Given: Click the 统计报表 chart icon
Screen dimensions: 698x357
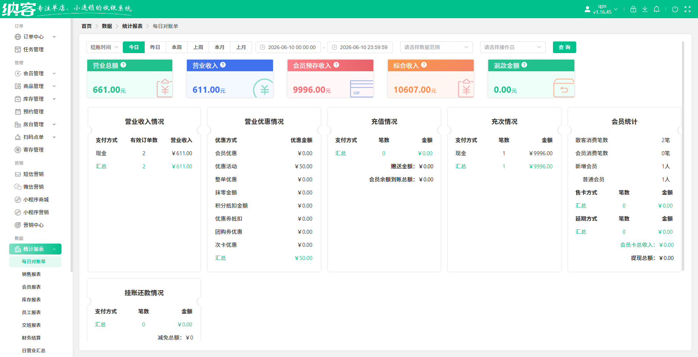Looking at the screenshot, I should (x=17, y=249).
